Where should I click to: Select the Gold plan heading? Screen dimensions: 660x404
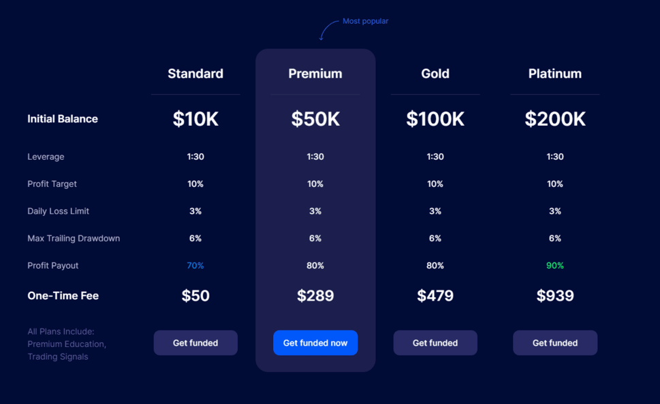(x=435, y=73)
